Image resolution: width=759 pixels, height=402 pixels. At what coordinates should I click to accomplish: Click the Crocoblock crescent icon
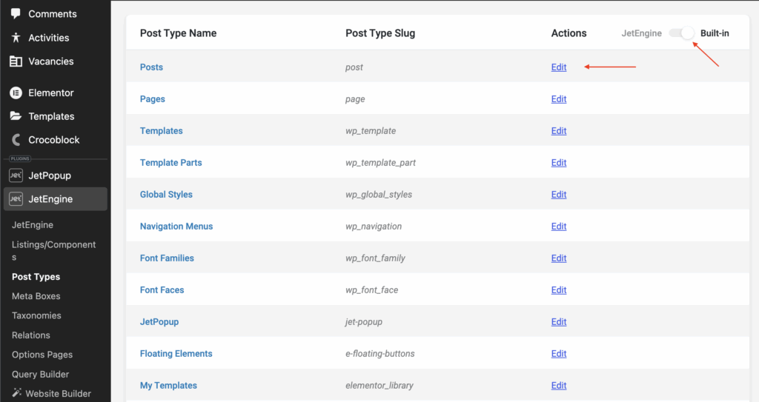(x=16, y=140)
